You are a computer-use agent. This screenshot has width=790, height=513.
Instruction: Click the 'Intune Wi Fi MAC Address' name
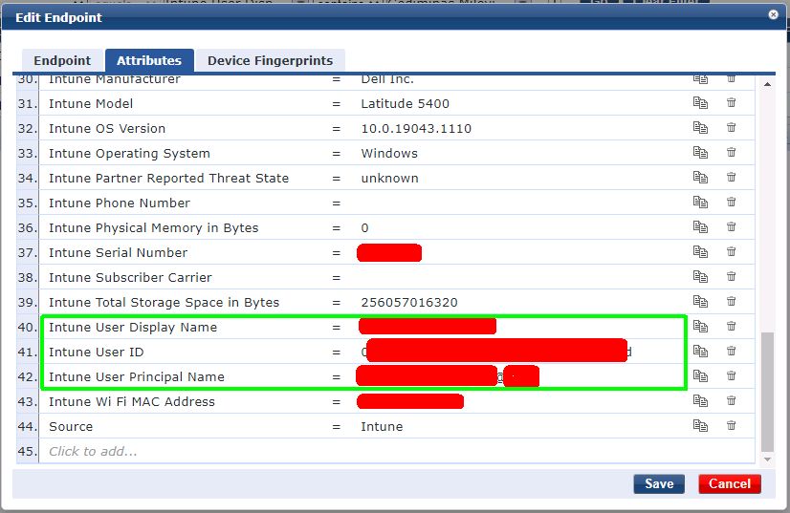[131, 401]
